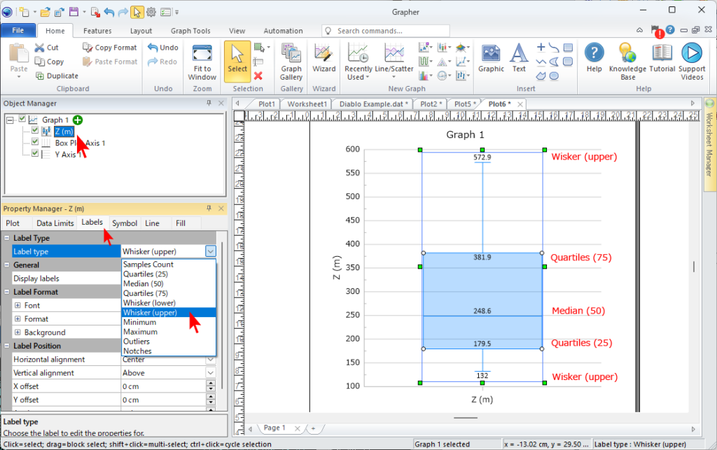Click the Text insert tool
The image size is (717, 450).
tap(519, 54)
